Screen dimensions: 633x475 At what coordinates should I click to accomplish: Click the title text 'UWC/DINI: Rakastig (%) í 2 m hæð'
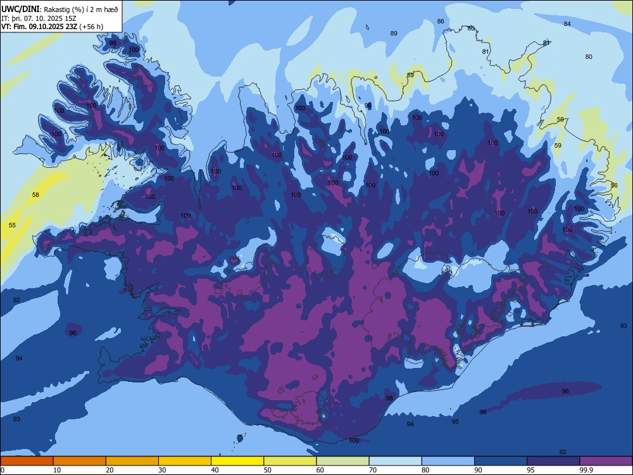[x=60, y=9]
